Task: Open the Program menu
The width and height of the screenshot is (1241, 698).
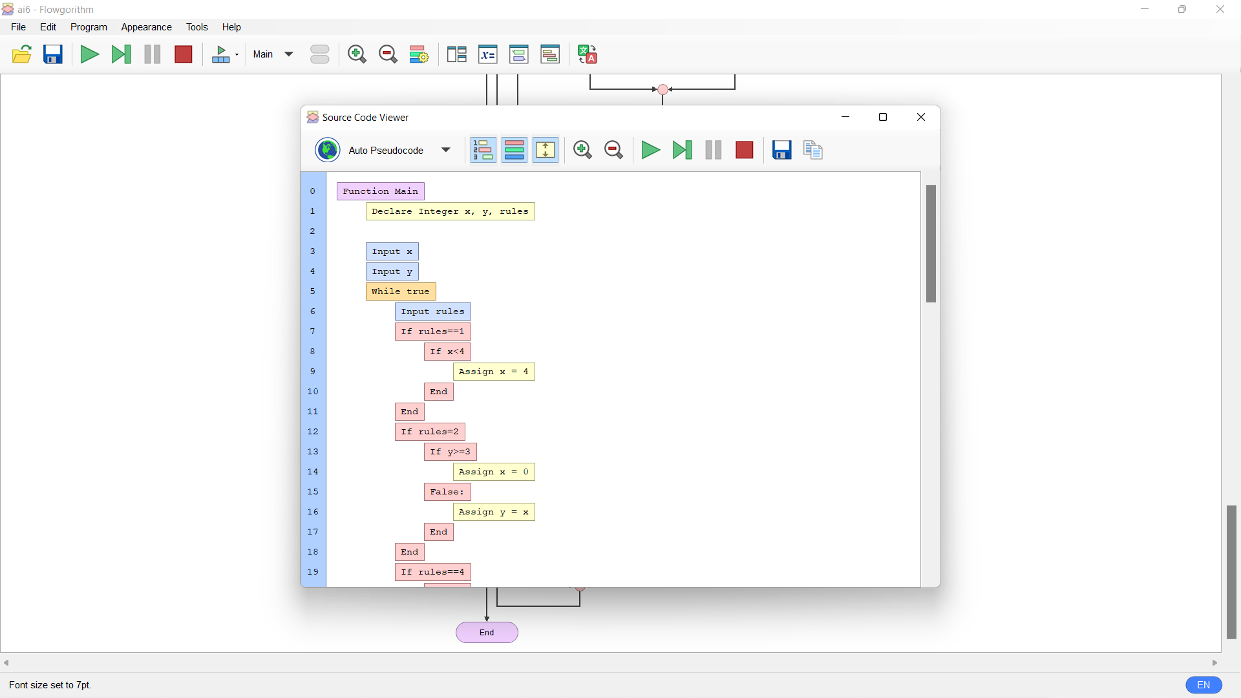Action: point(89,27)
